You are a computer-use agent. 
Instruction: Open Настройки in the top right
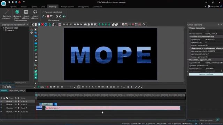pyautogui.click(x=213, y=6)
